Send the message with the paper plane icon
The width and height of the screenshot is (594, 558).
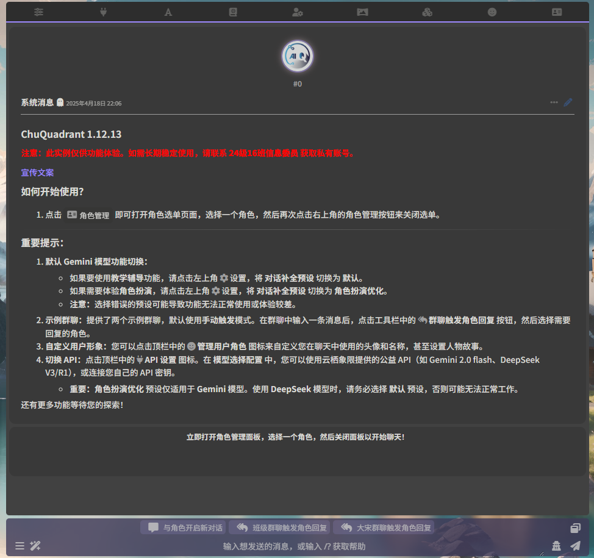click(x=575, y=546)
